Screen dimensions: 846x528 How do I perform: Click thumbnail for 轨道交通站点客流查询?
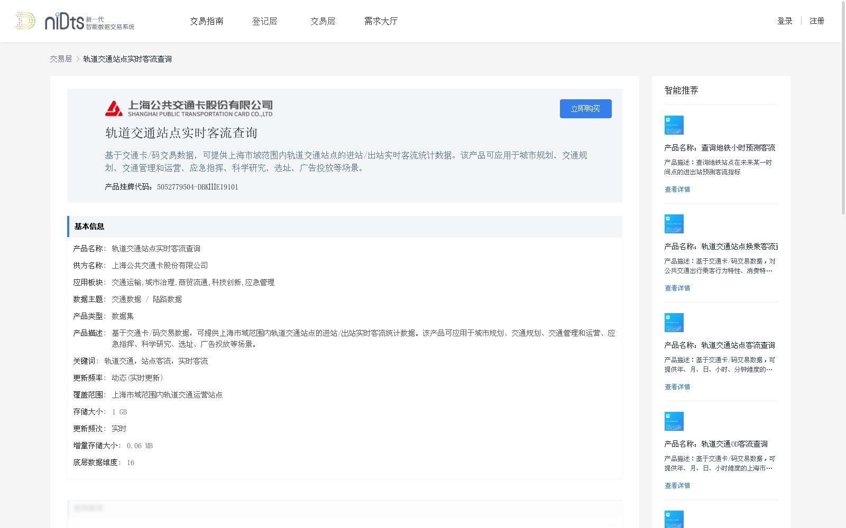click(674, 323)
